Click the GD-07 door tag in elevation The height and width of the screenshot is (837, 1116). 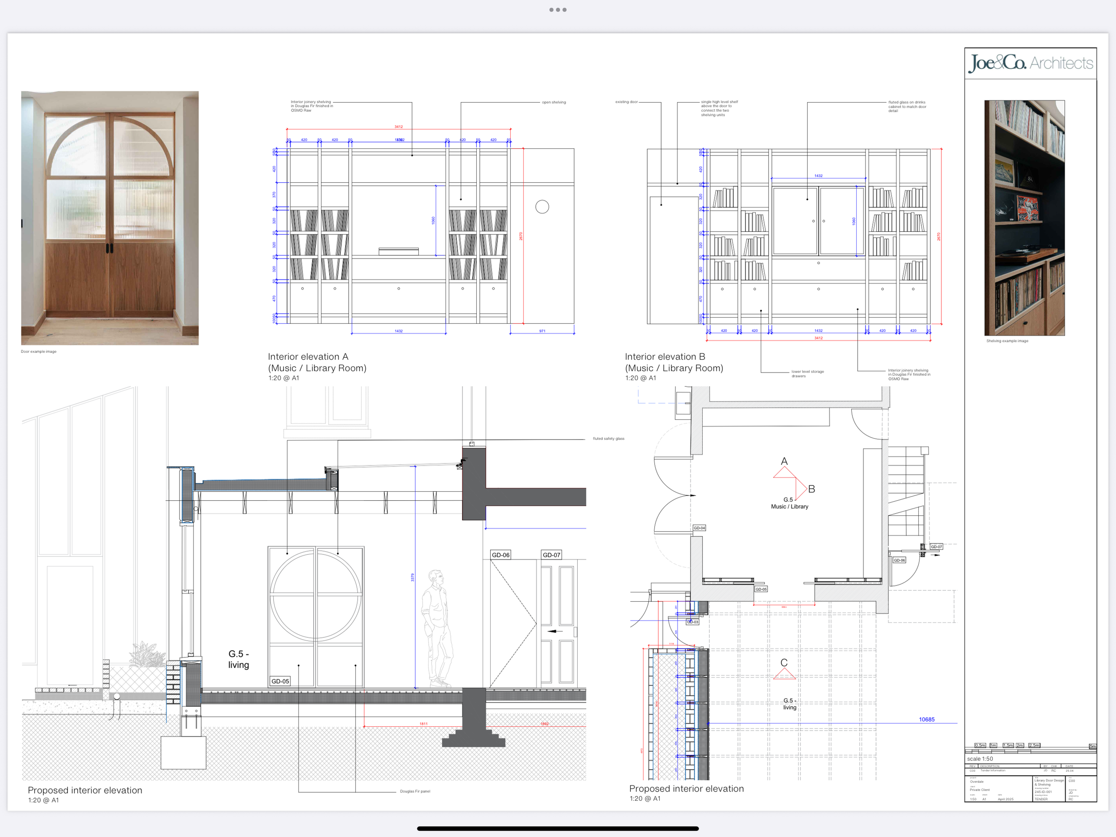pos(551,555)
